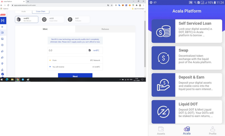Select the Mint tab

point(45,29)
